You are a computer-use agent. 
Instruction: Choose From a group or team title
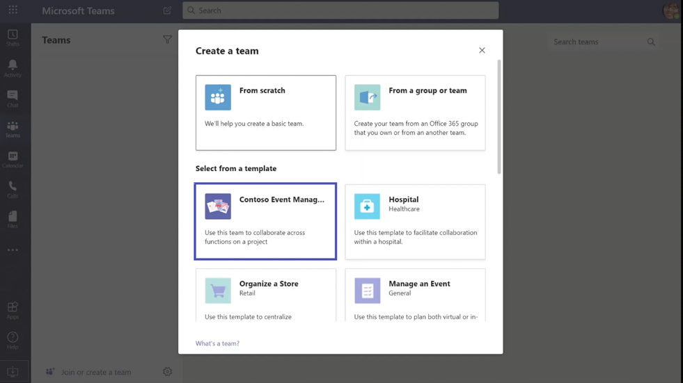coord(427,90)
